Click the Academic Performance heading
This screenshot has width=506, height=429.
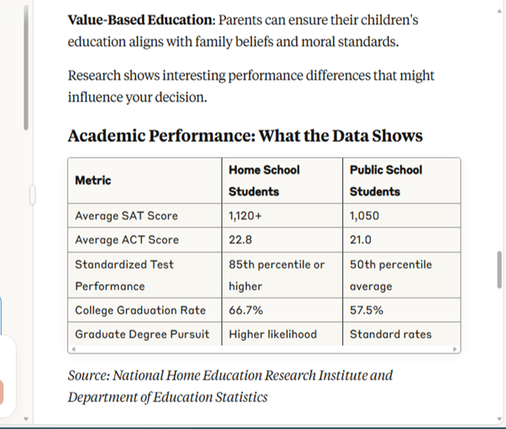(245, 135)
